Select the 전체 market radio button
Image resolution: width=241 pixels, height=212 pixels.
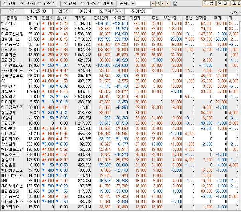(5, 4)
